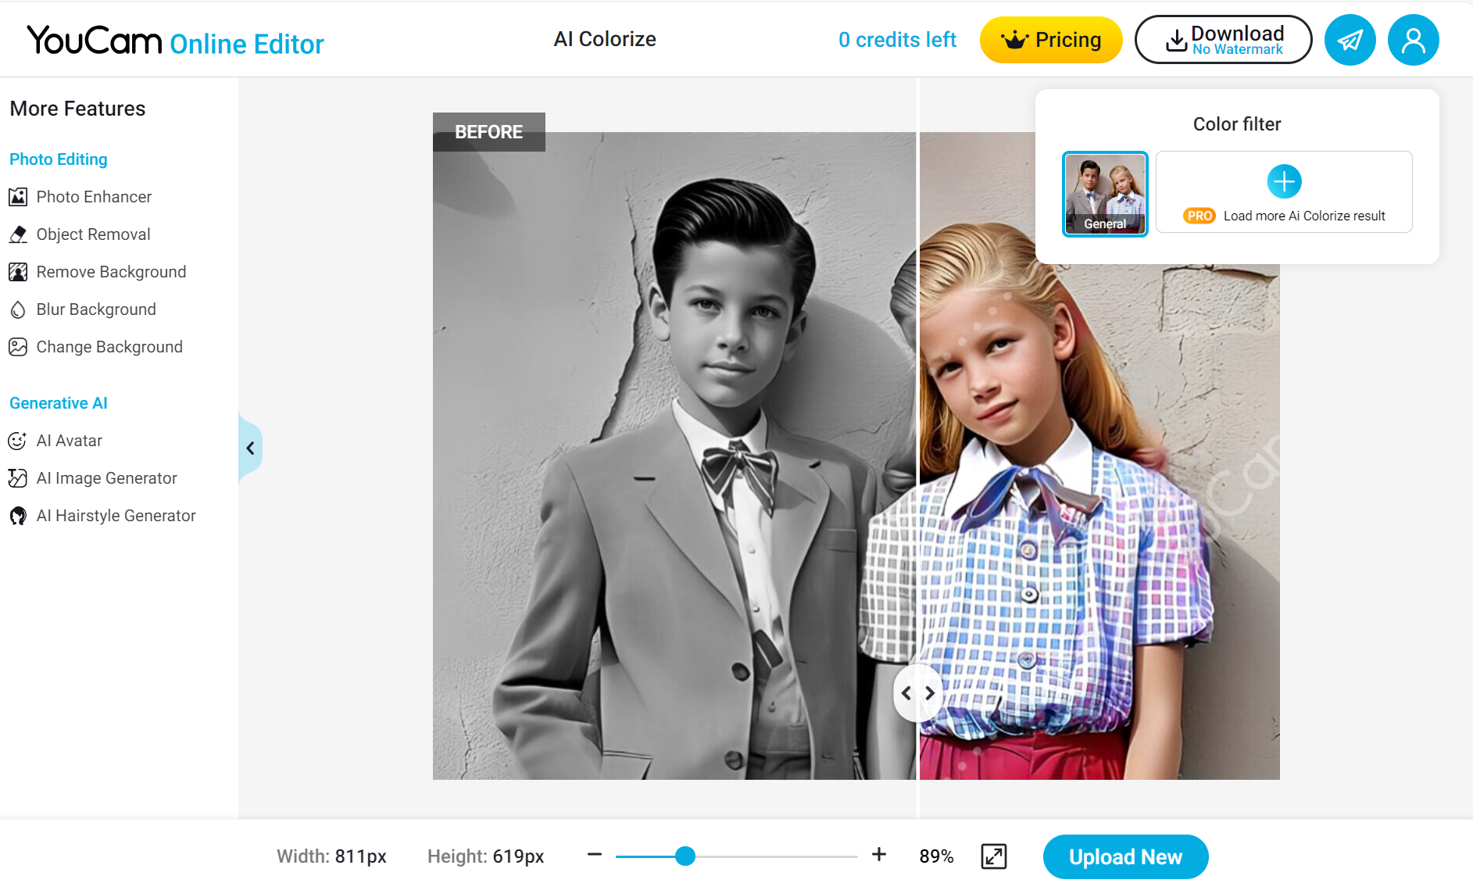1473x883 pixels.
Task: Open the AI Hairstyle Generator icon
Action: [18, 516]
